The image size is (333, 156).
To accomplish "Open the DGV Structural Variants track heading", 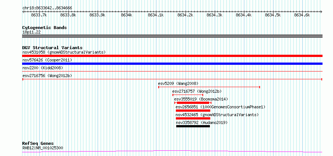I will (x=52, y=48).
